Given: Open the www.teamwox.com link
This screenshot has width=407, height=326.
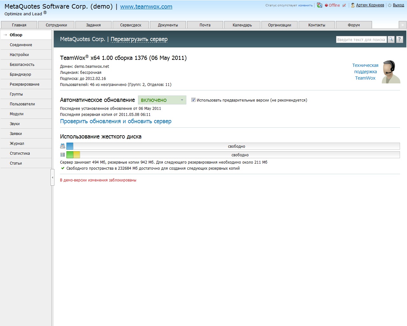Looking at the screenshot, I should [x=146, y=7].
